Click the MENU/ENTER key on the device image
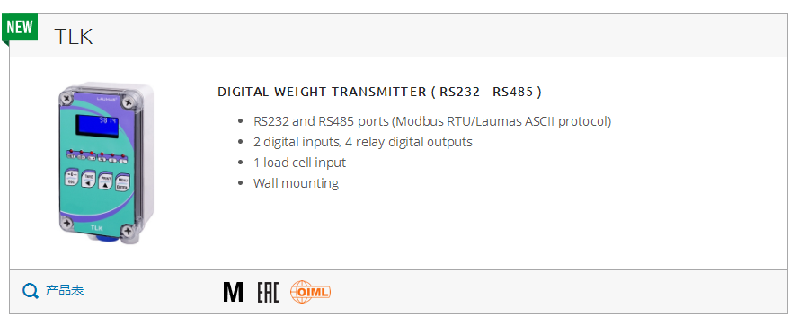This screenshot has height=326, width=798. coord(121,183)
